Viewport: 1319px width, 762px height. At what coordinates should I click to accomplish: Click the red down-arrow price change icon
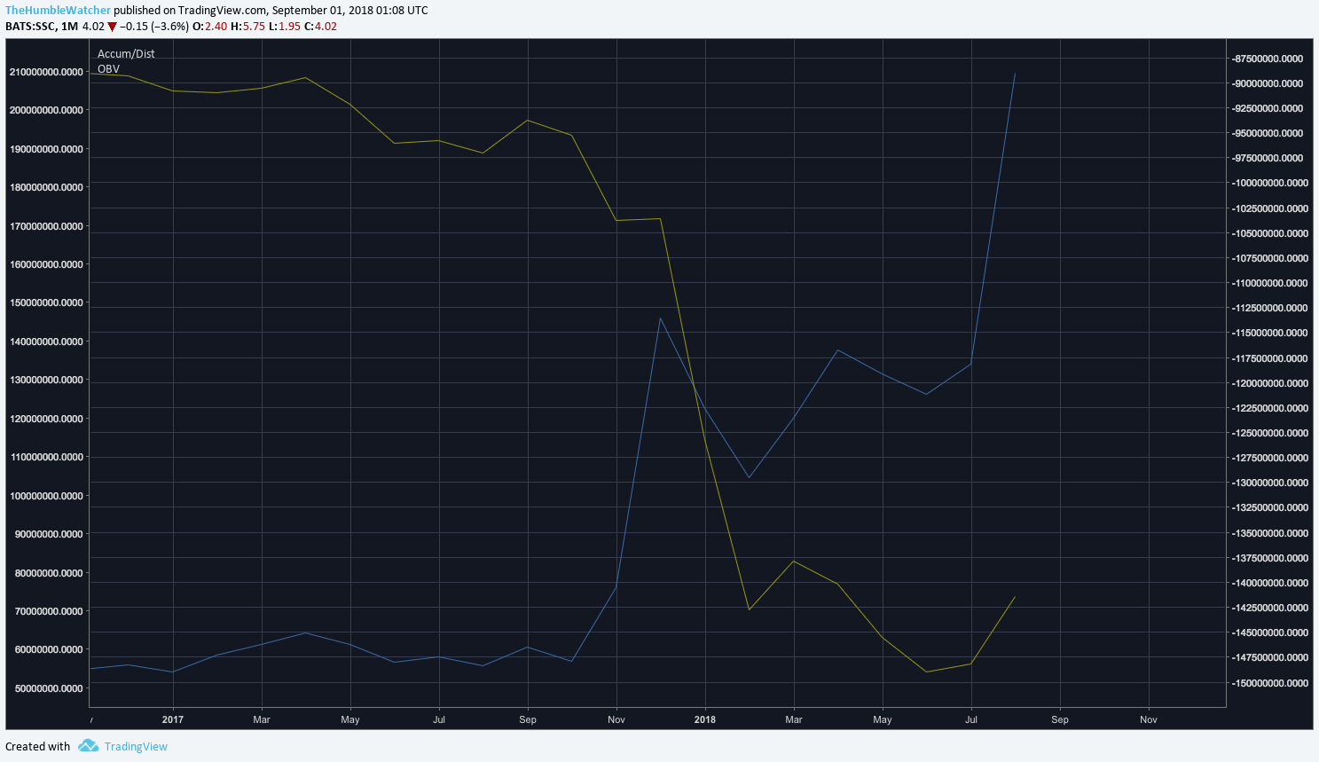coord(113,27)
